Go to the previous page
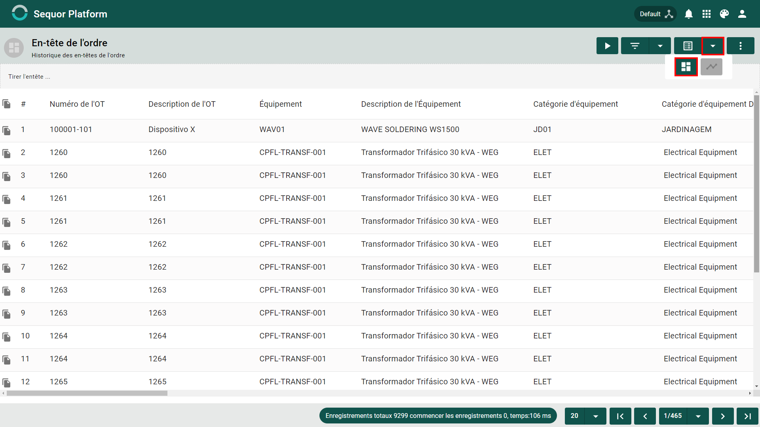Viewport: 760px width, 427px height. tap(645, 416)
